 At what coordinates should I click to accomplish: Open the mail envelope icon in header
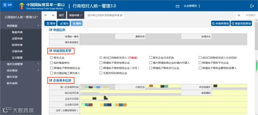[x=177, y=6]
